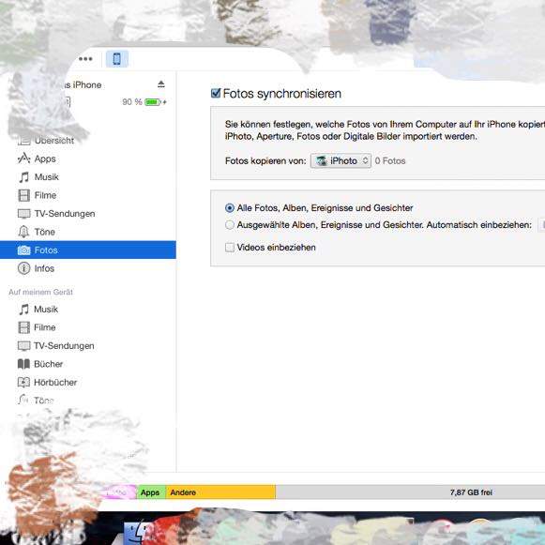545x545 pixels.
Task: Select the highlighted Fotos sidebar row
Action: coord(88,250)
